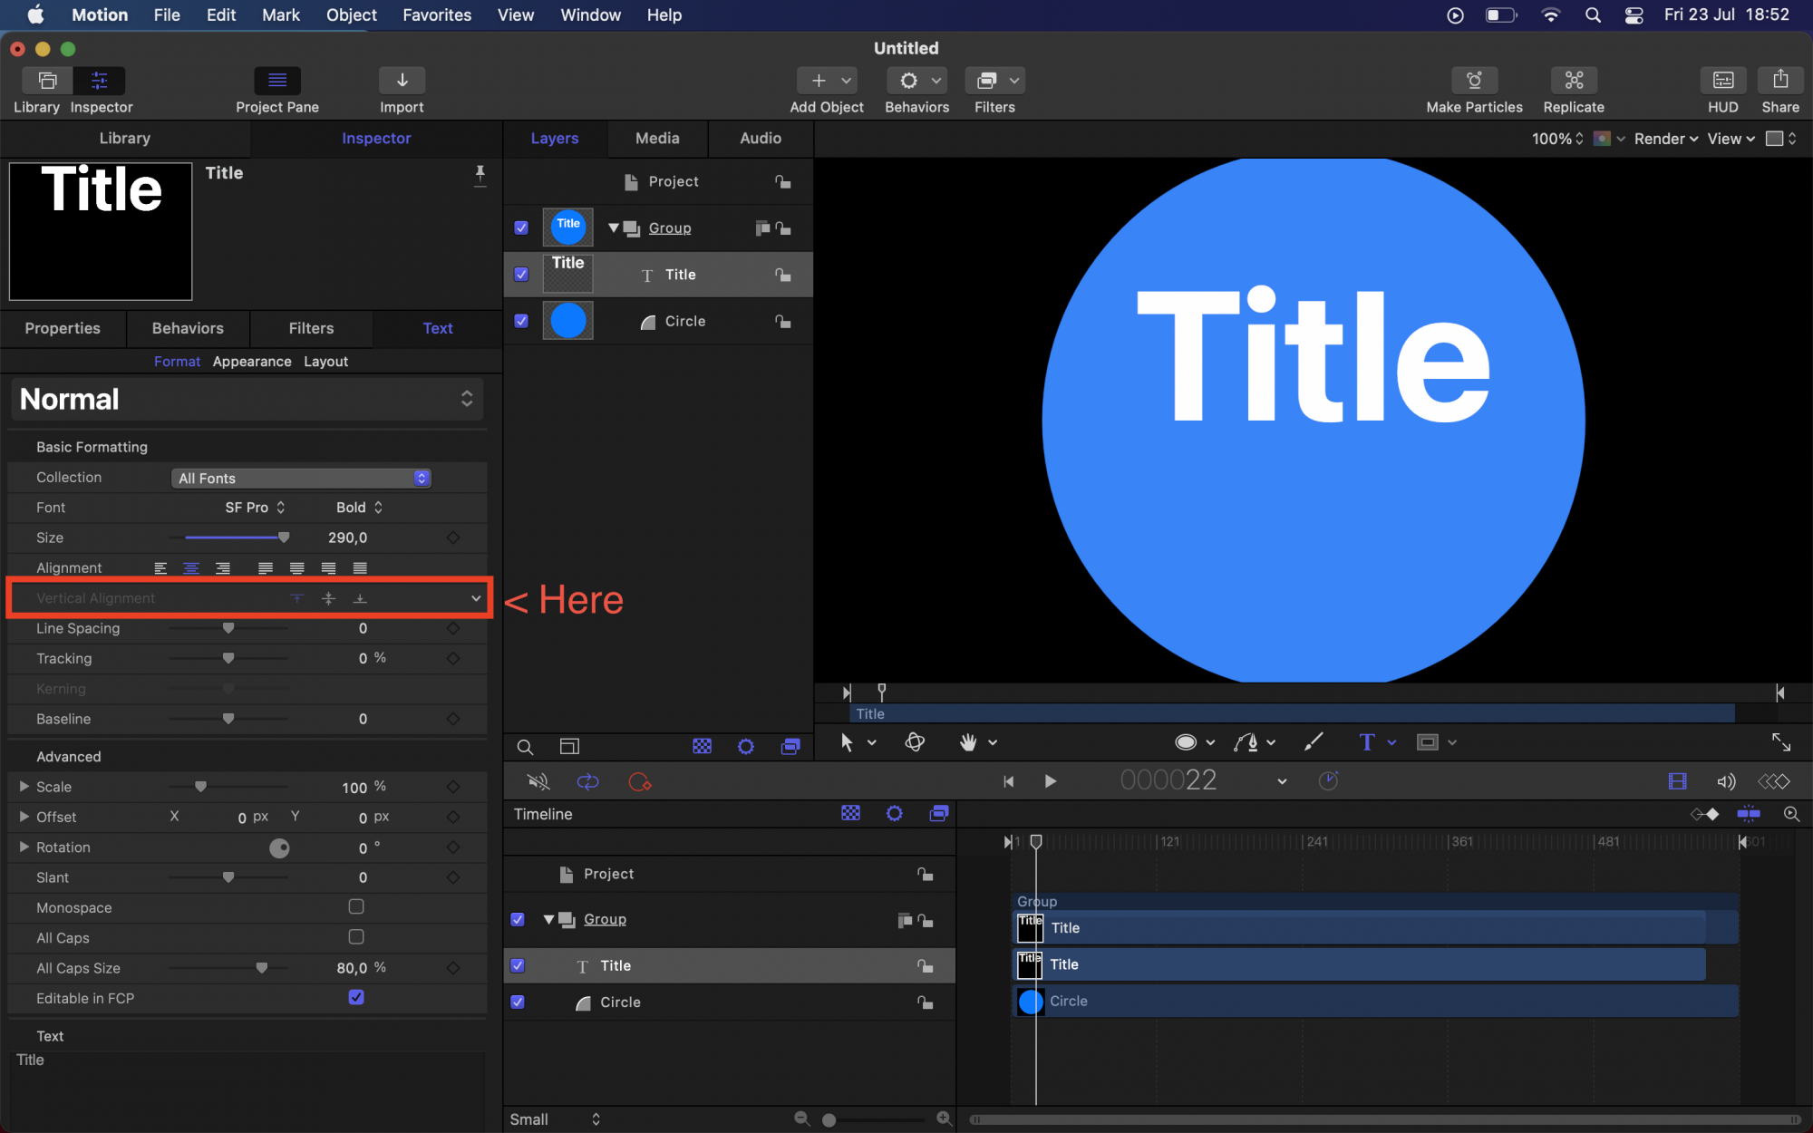Screen dimensions: 1813x1133
Task: Select the Pan hand tool
Action: coord(968,742)
